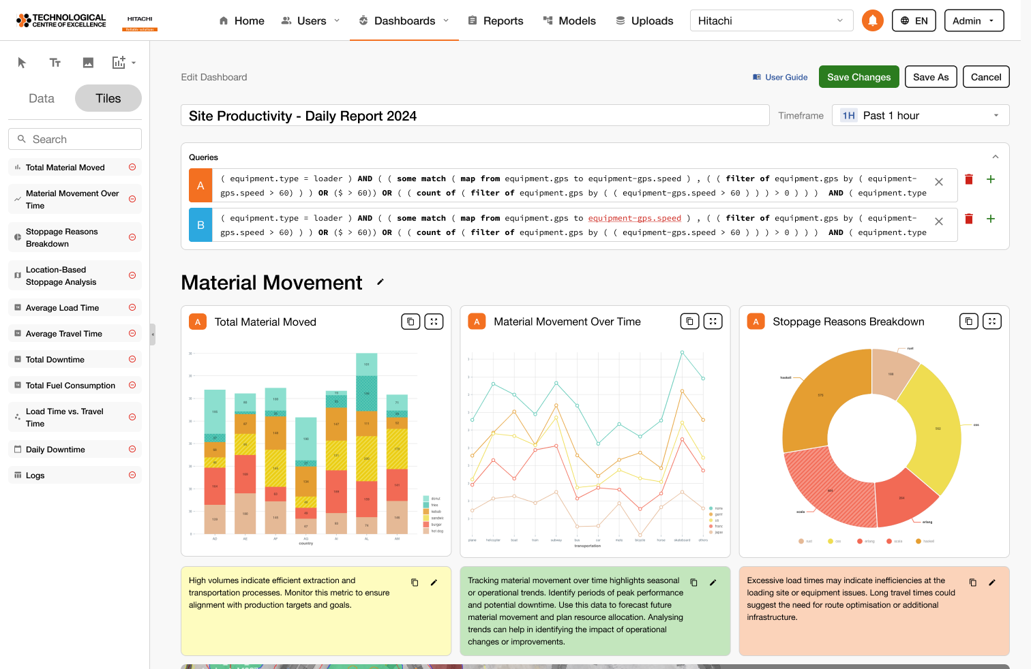Select the pointer cursor tool
The width and height of the screenshot is (1031, 669).
click(x=22, y=63)
